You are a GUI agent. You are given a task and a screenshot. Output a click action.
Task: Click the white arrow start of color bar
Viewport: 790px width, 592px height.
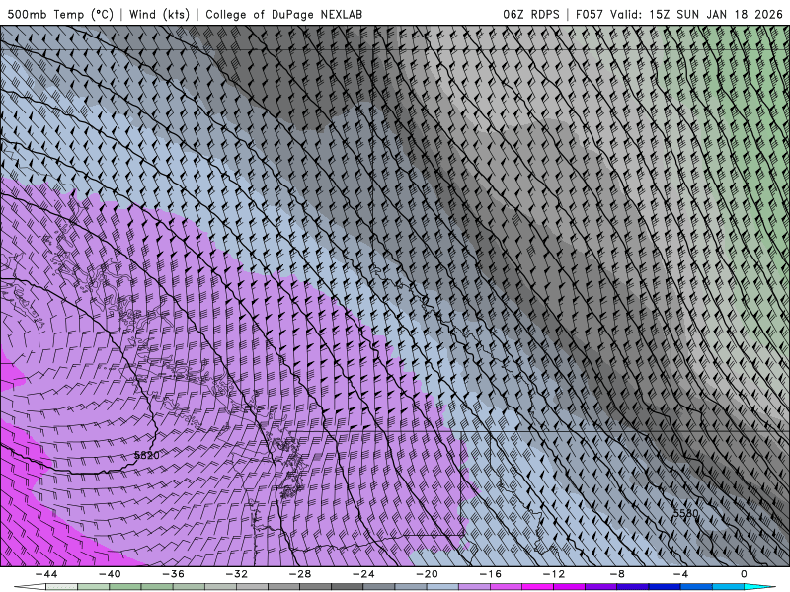(x=30, y=587)
